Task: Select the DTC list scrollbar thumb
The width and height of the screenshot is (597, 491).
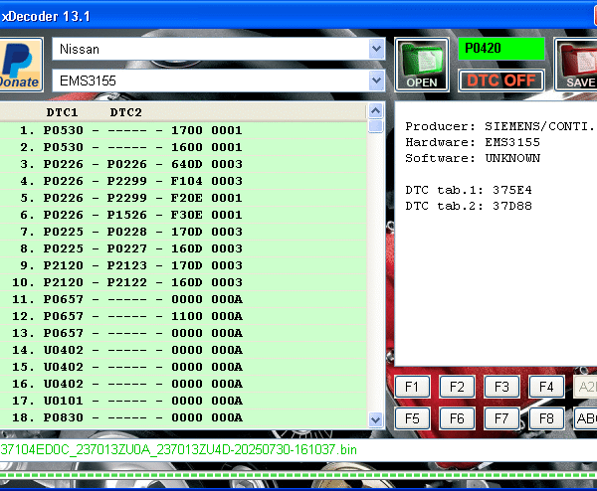Action: (376, 126)
